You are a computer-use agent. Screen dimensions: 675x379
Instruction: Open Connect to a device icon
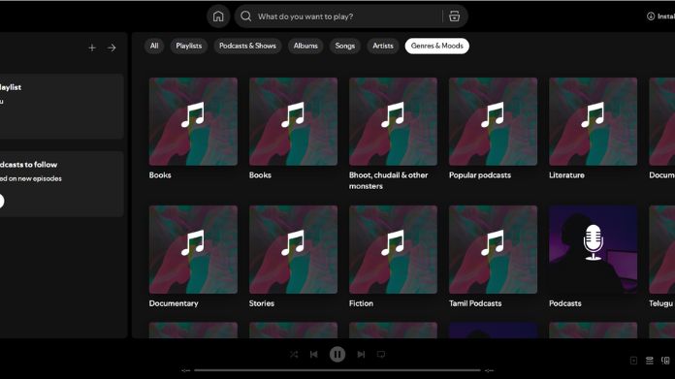pyautogui.click(x=665, y=361)
